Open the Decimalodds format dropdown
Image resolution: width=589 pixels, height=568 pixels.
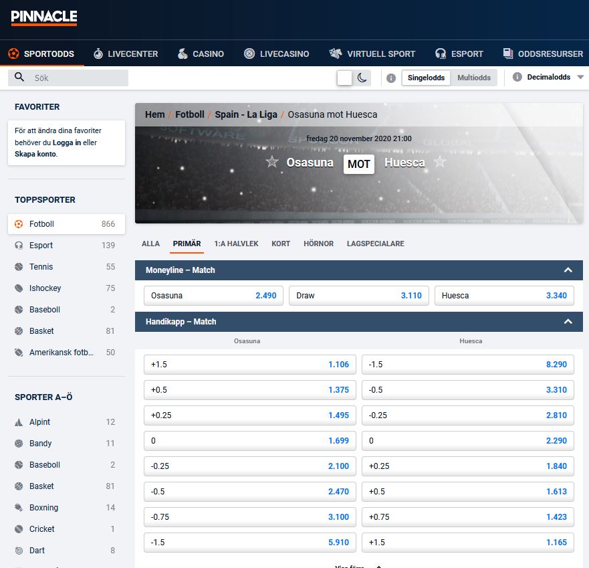tap(579, 77)
